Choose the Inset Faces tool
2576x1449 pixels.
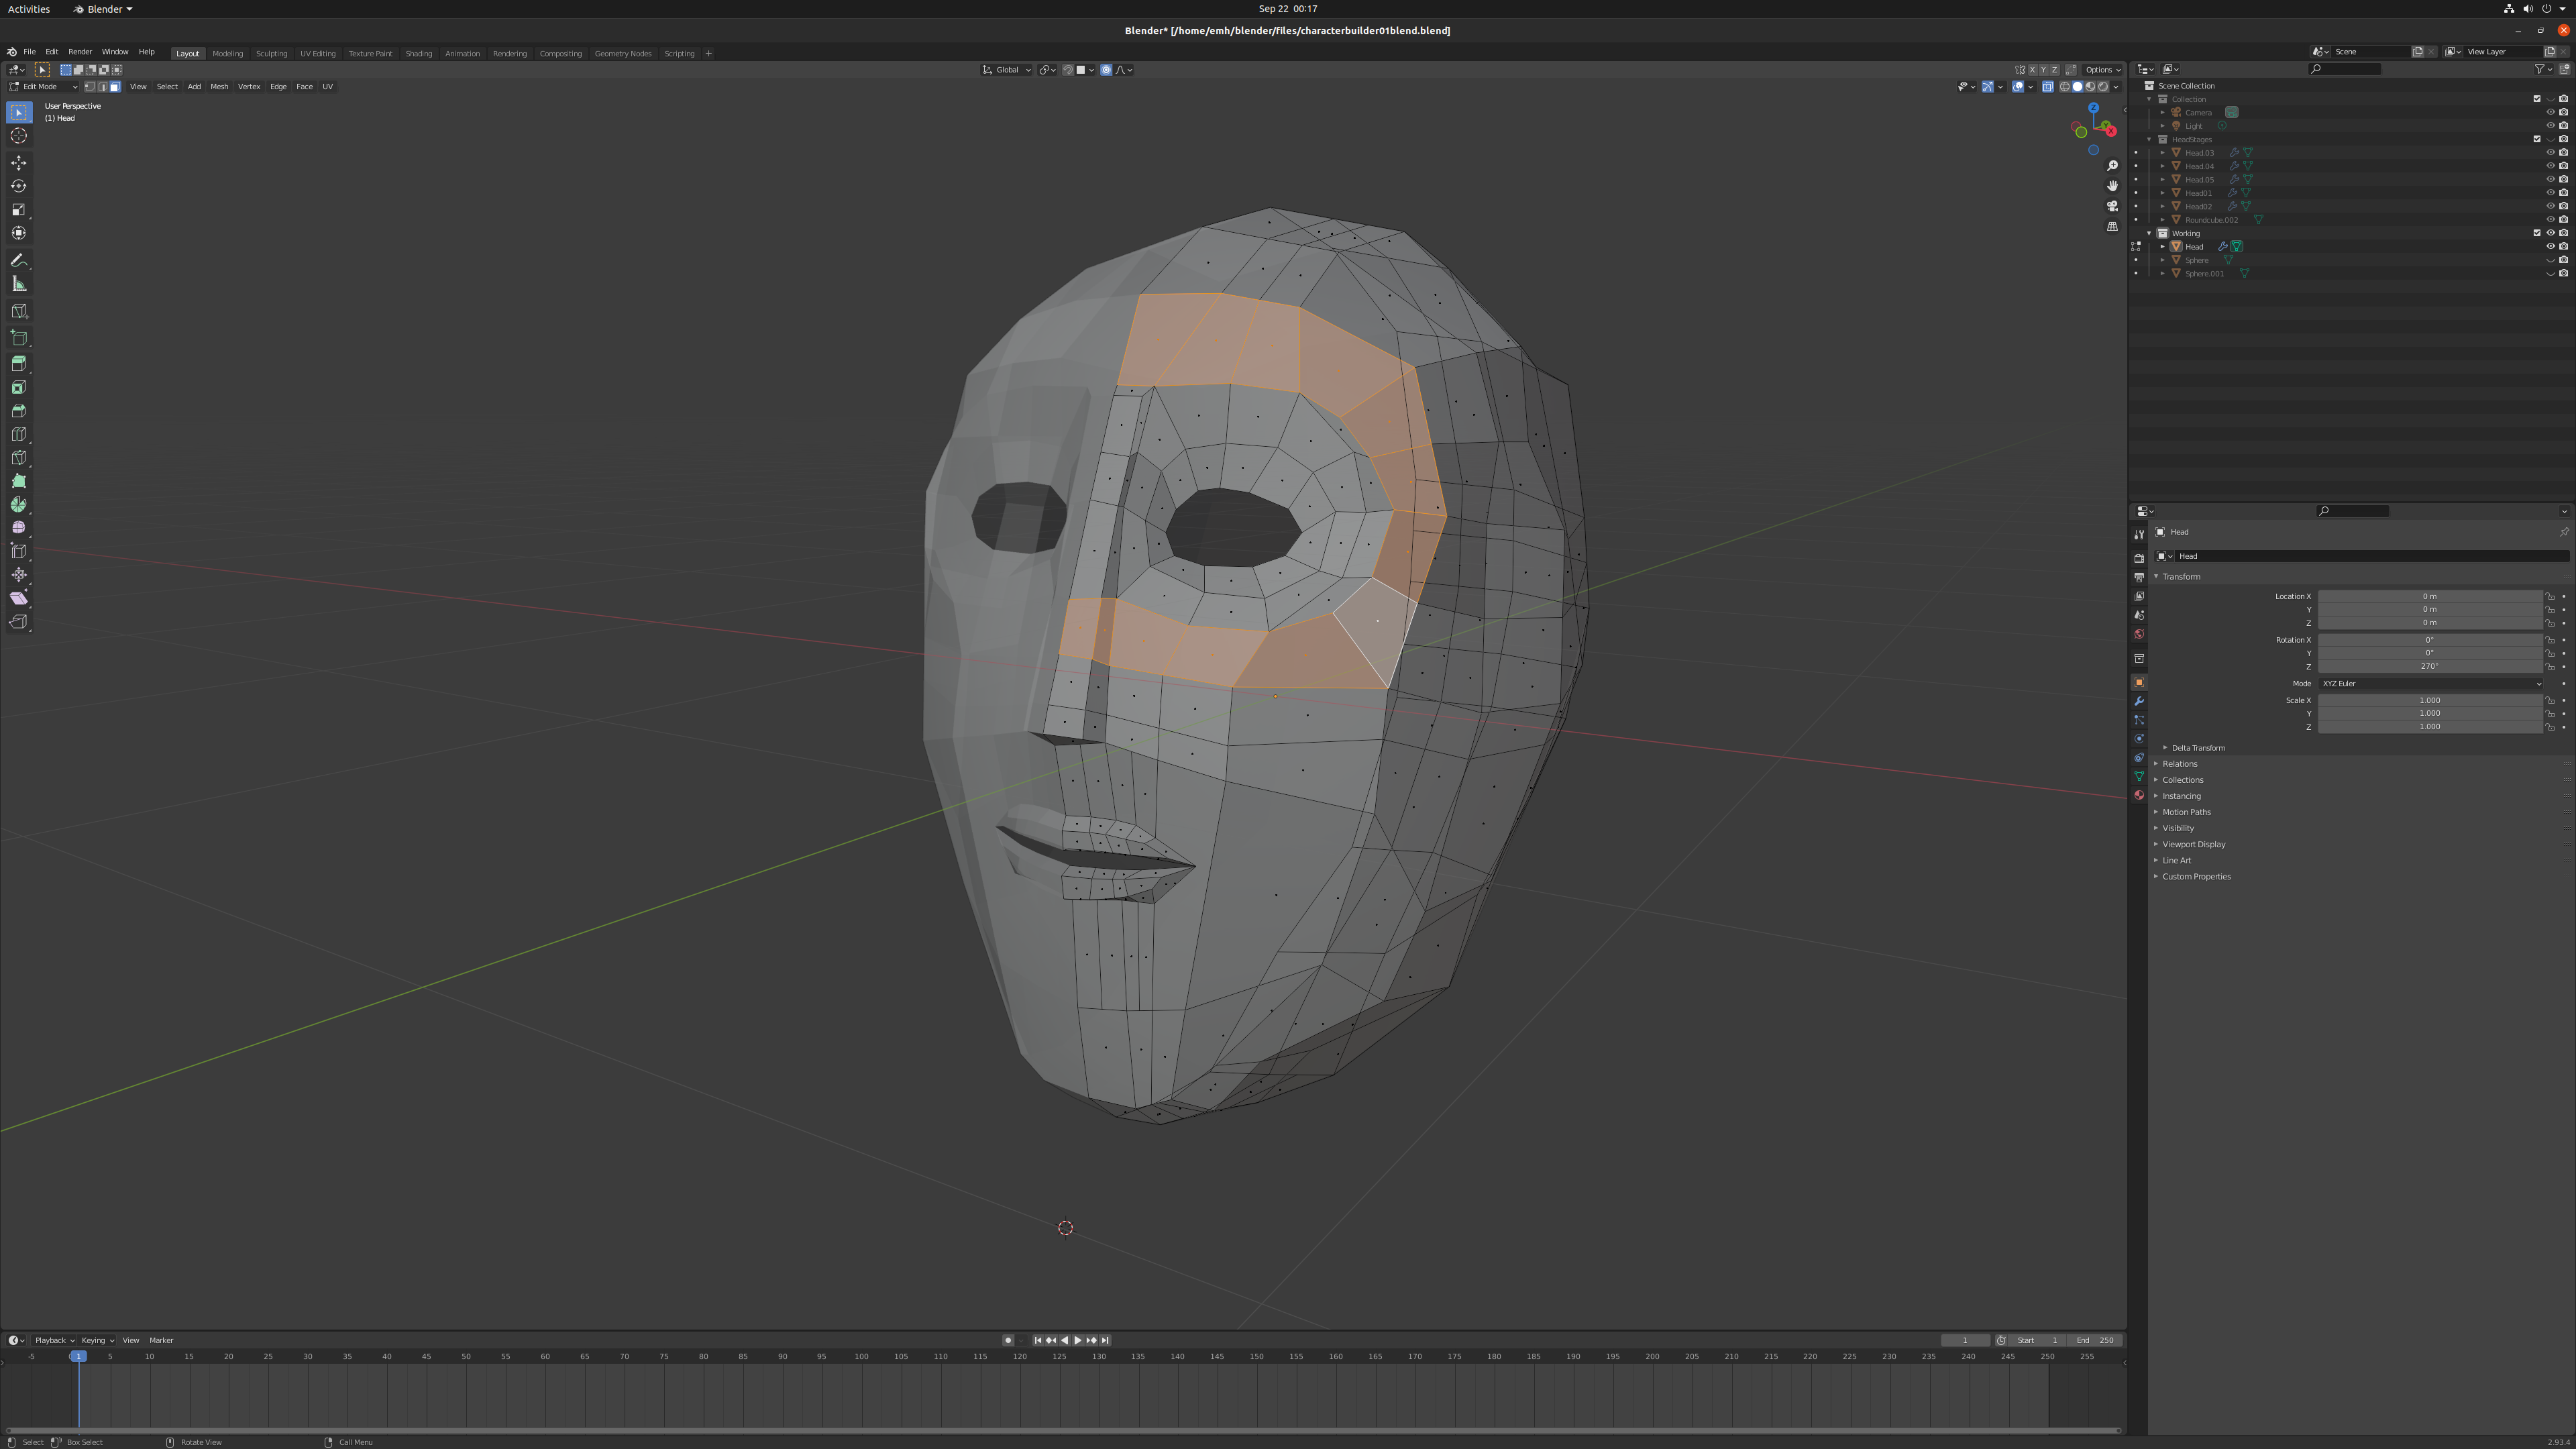pyautogui.click(x=19, y=387)
